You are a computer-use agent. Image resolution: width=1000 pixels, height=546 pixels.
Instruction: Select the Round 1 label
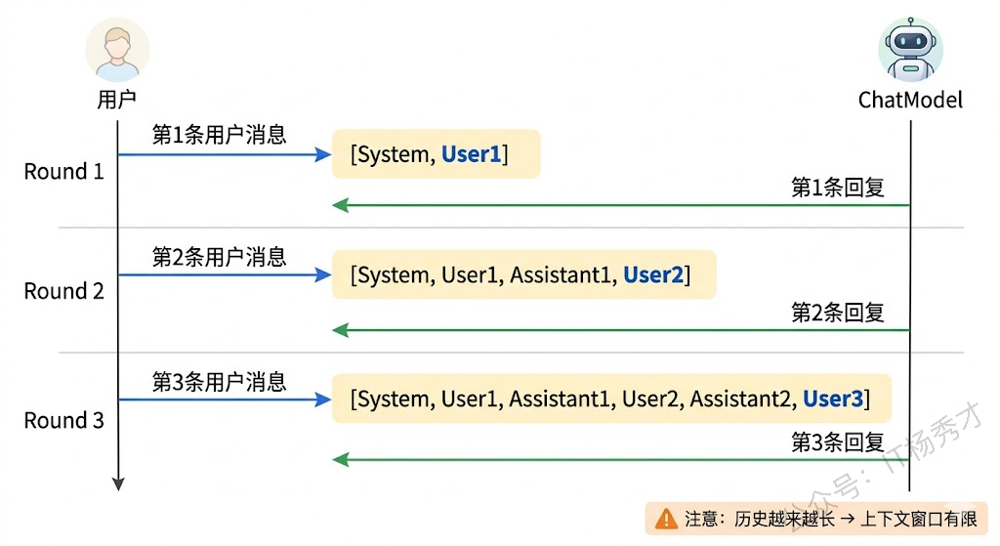(64, 172)
